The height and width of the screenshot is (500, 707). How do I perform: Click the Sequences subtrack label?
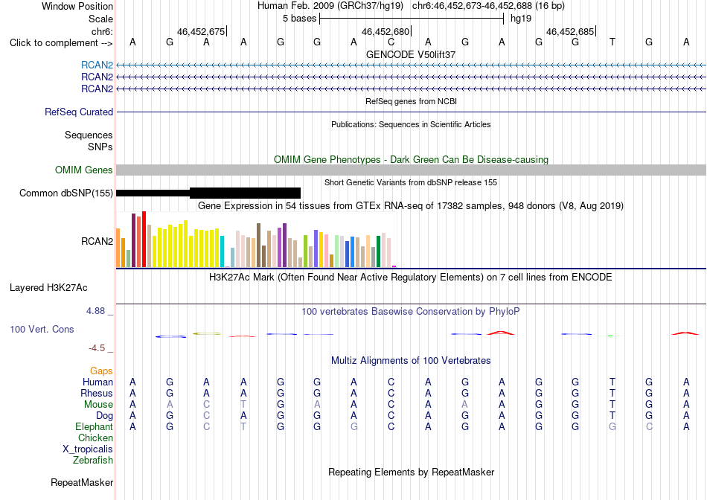89,135
